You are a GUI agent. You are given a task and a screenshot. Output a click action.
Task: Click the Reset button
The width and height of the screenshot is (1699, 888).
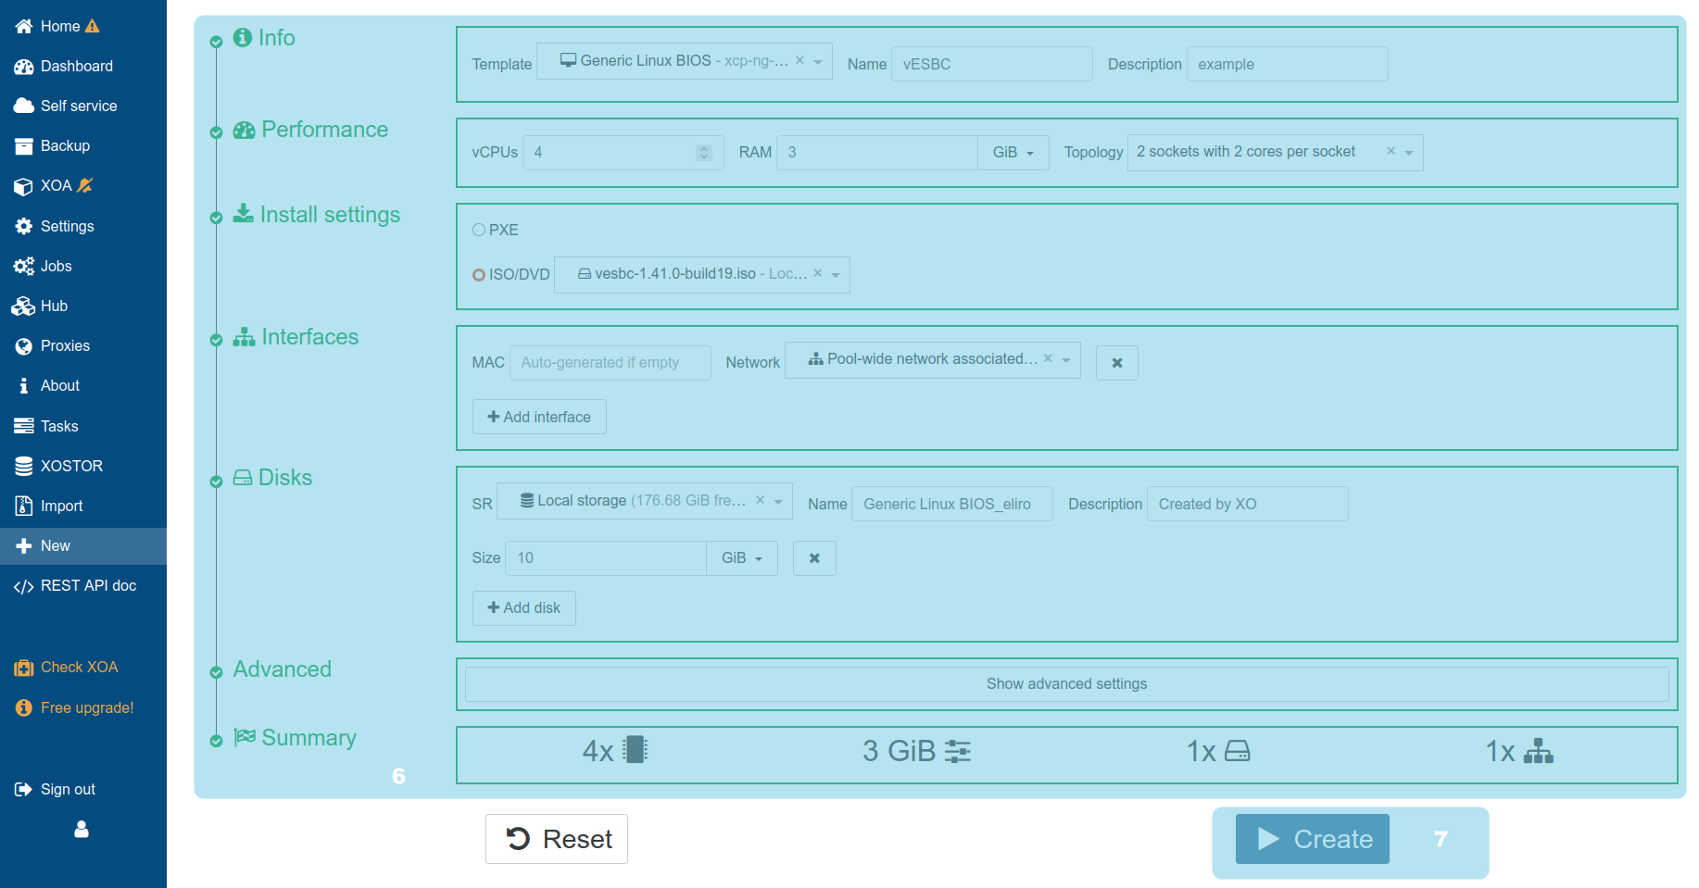point(557,839)
